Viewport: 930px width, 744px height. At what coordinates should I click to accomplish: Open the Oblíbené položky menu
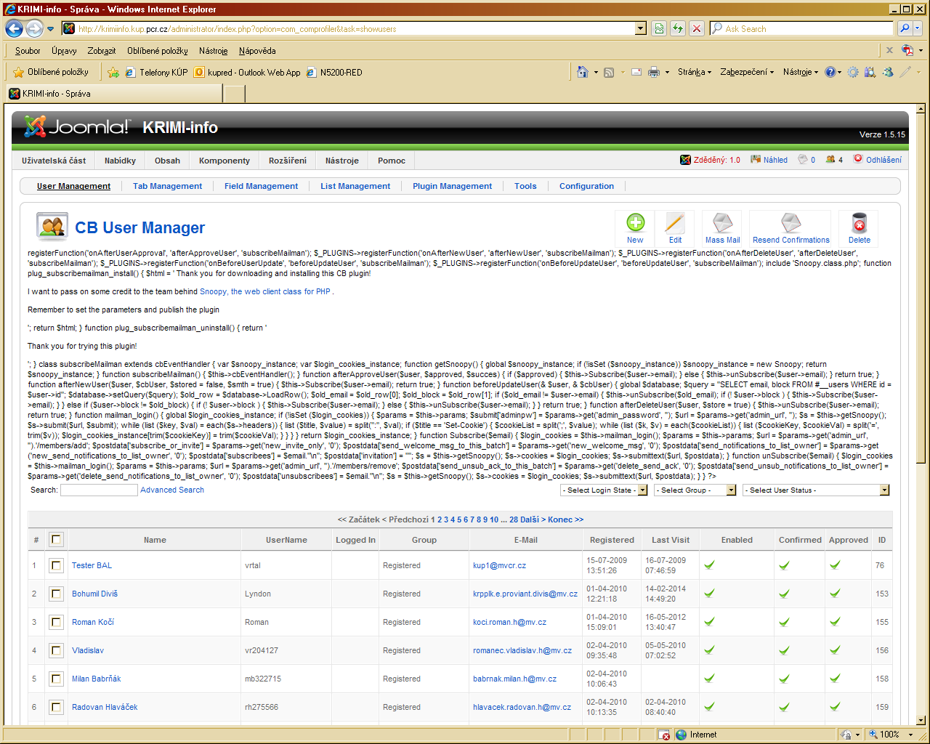tap(157, 51)
